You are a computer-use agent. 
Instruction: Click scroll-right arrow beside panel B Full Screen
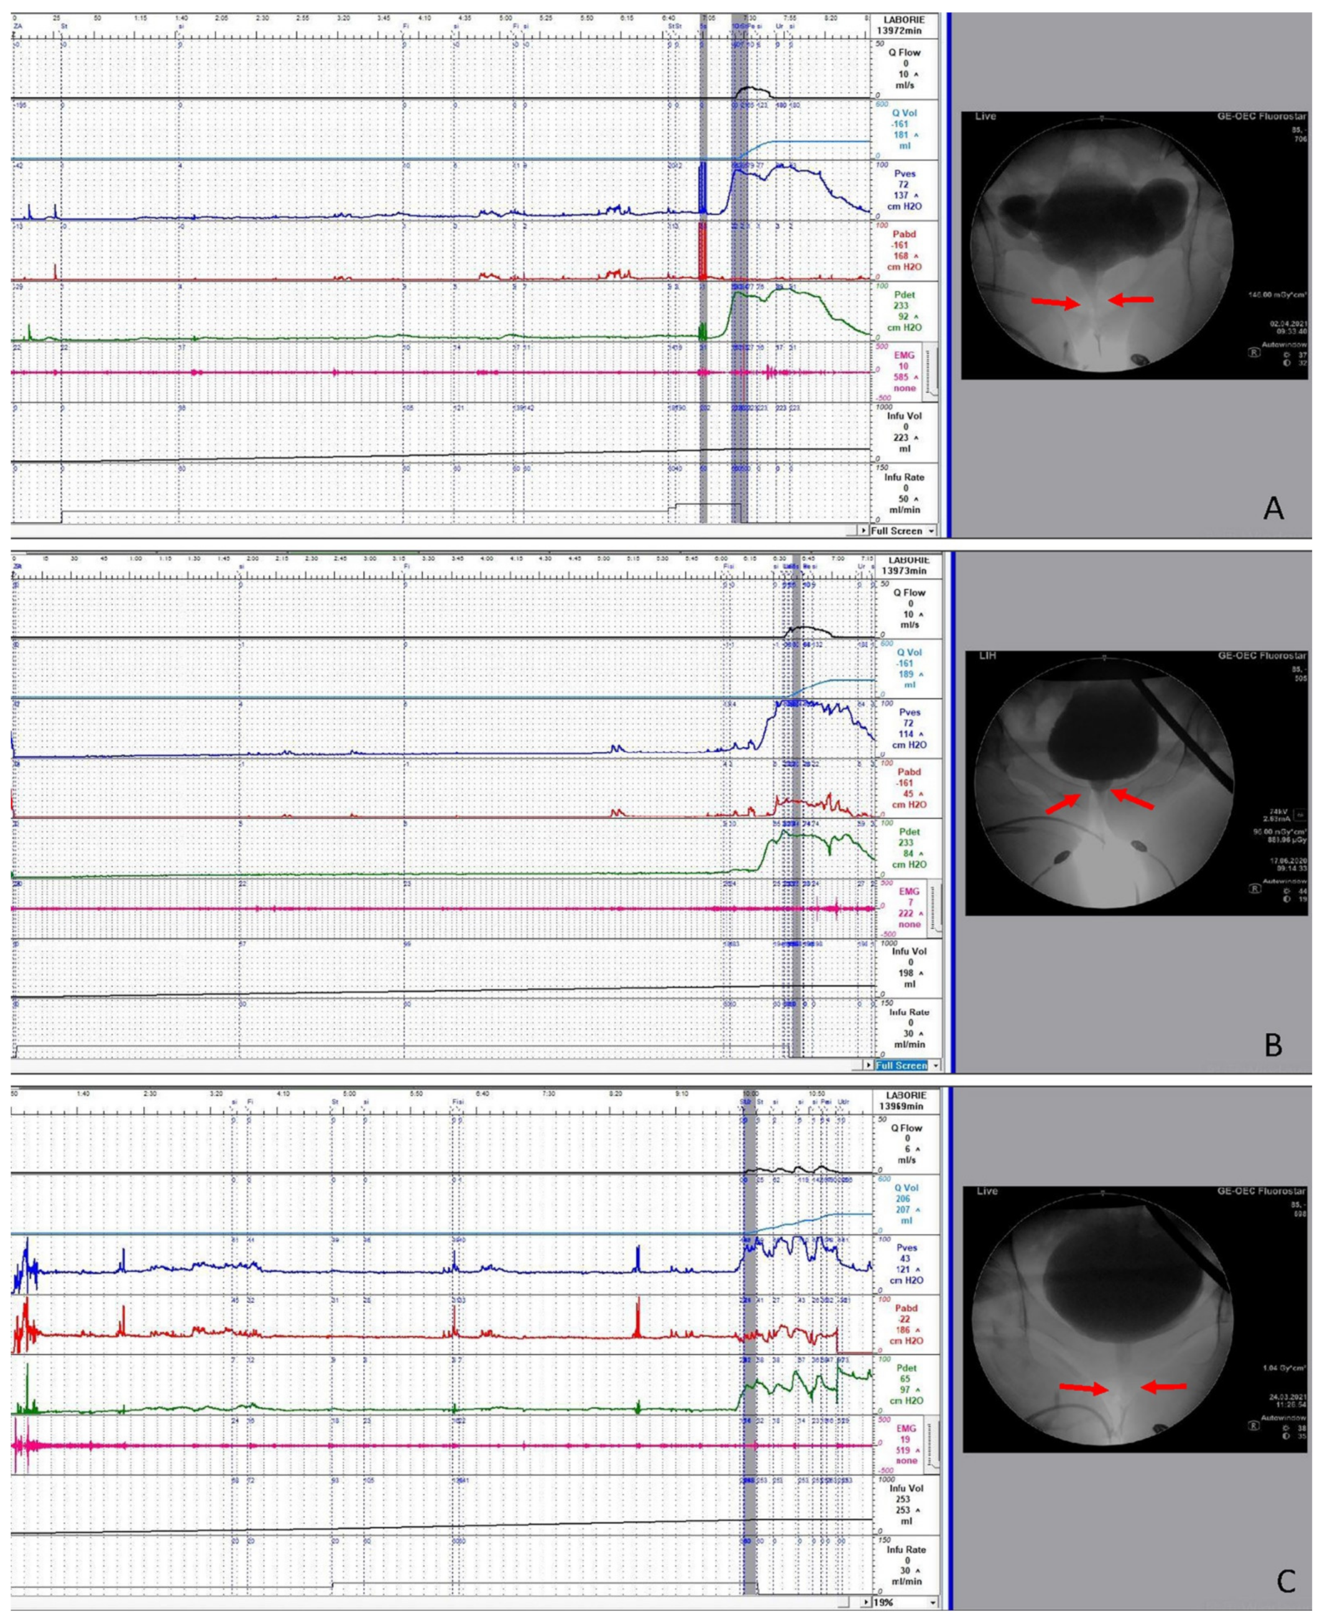pos(868,1065)
